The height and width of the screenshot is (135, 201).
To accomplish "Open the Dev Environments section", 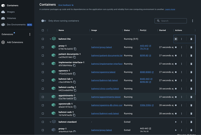I will [x=17, y=25].
